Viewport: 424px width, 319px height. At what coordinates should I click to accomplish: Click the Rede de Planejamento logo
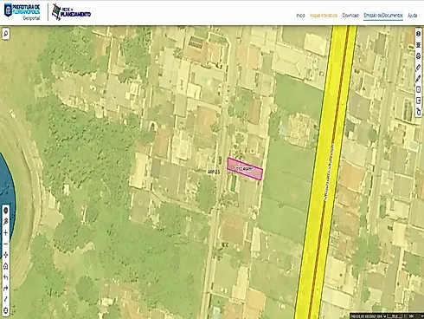(72, 12)
